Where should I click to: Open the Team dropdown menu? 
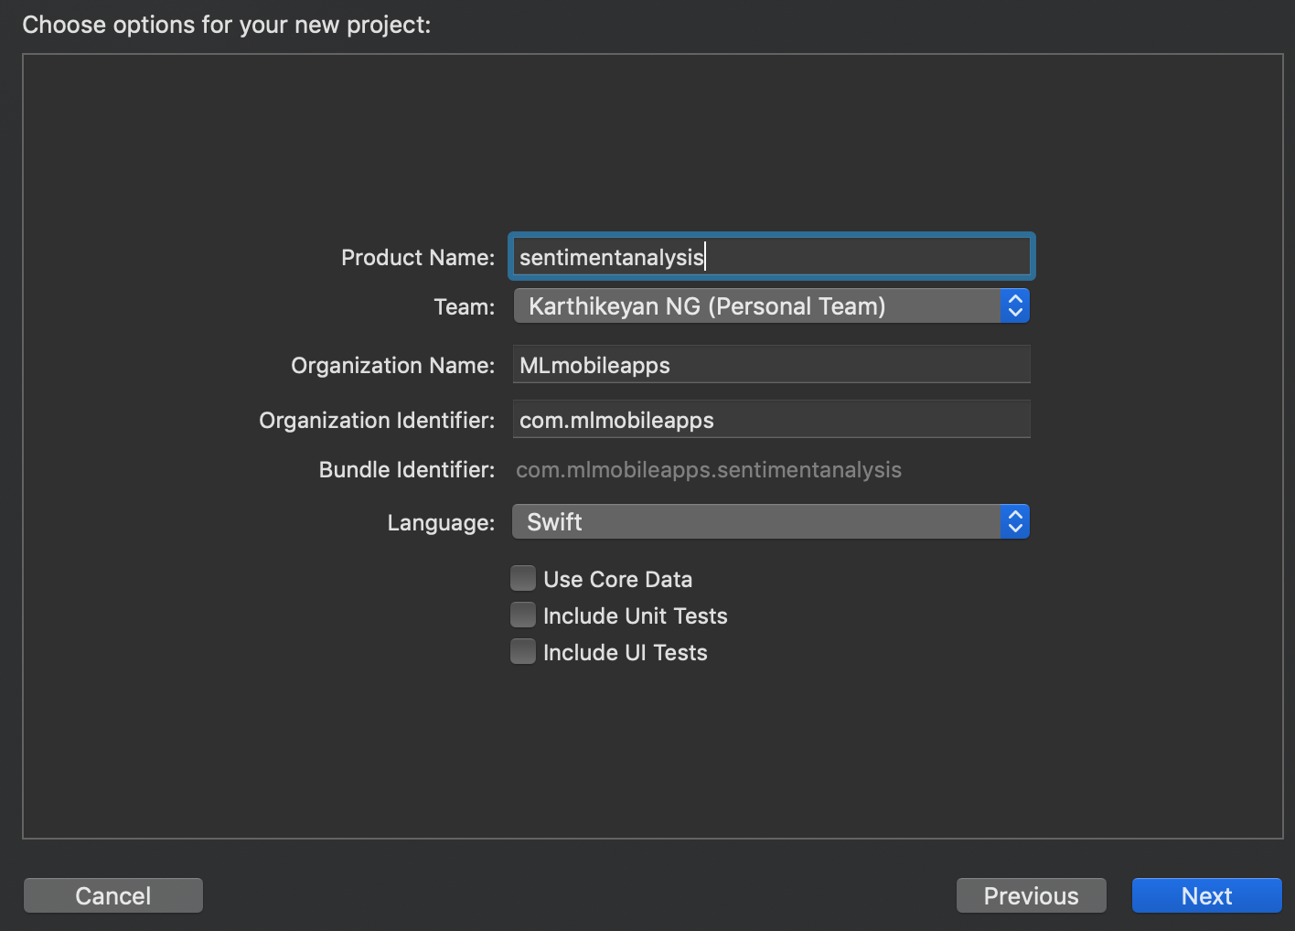(771, 306)
